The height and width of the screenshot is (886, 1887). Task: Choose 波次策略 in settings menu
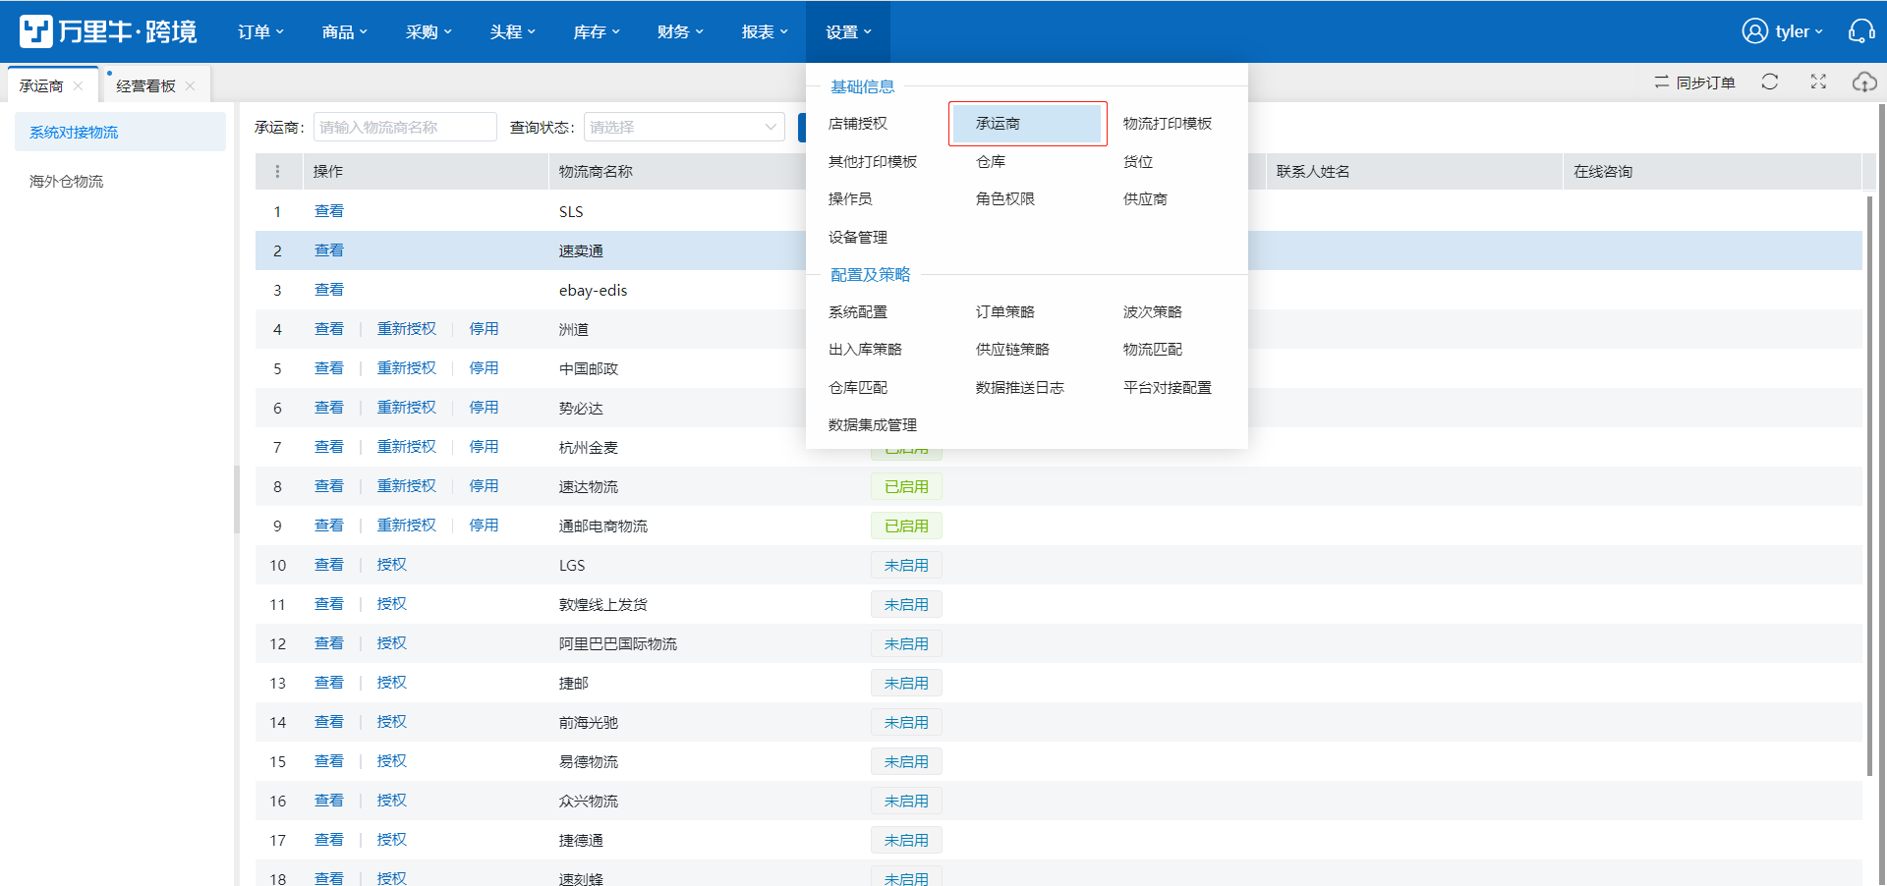click(1153, 311)
